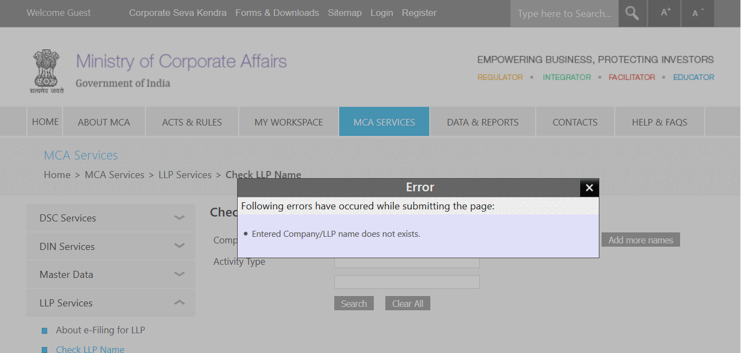741x353 pixels.
Task: Click the Add more names button
Action: click(641, 240)
